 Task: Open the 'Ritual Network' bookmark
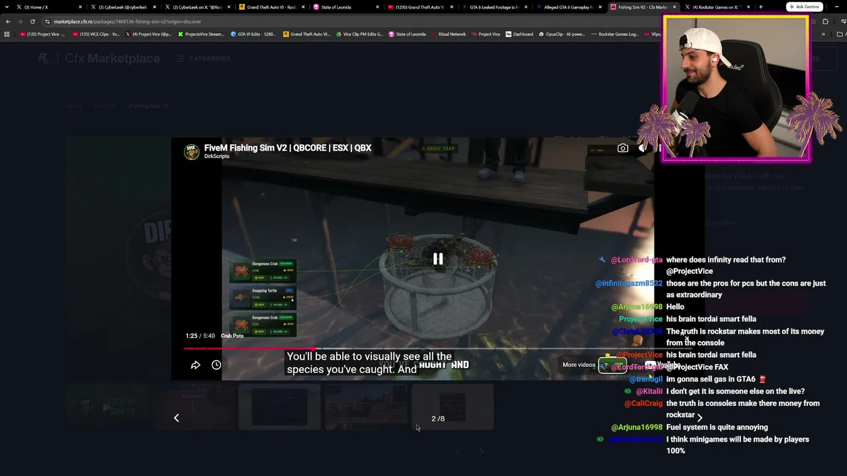pos(449,34)
